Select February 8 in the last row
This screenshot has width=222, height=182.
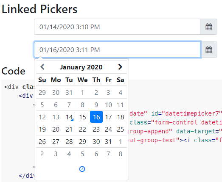pyautogui.click(x=121, y=154)
